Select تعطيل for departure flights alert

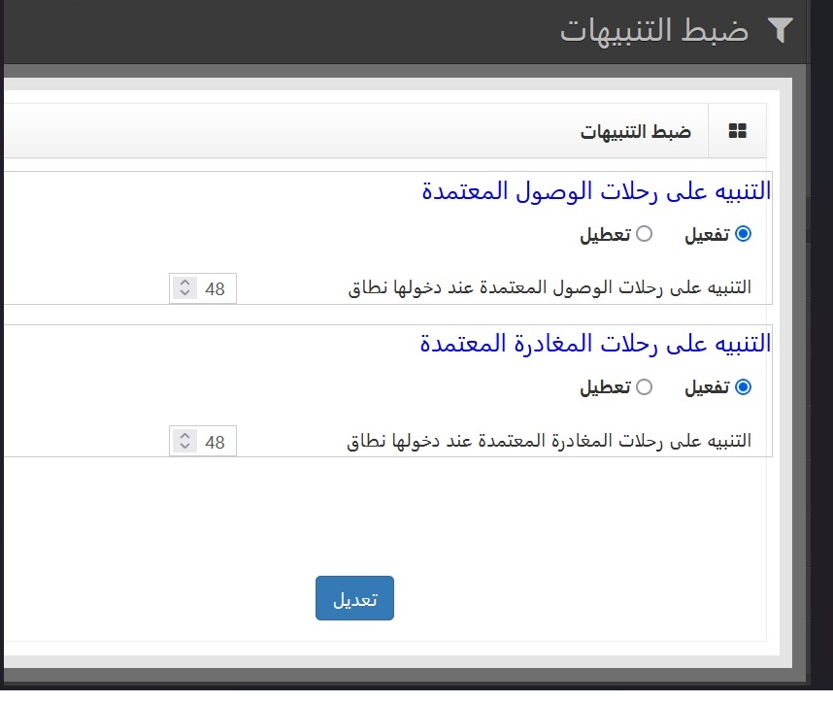[x=644, y=387]
